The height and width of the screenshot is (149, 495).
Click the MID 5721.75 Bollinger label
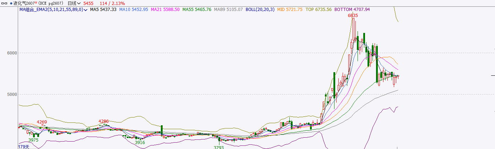[290, 10]
